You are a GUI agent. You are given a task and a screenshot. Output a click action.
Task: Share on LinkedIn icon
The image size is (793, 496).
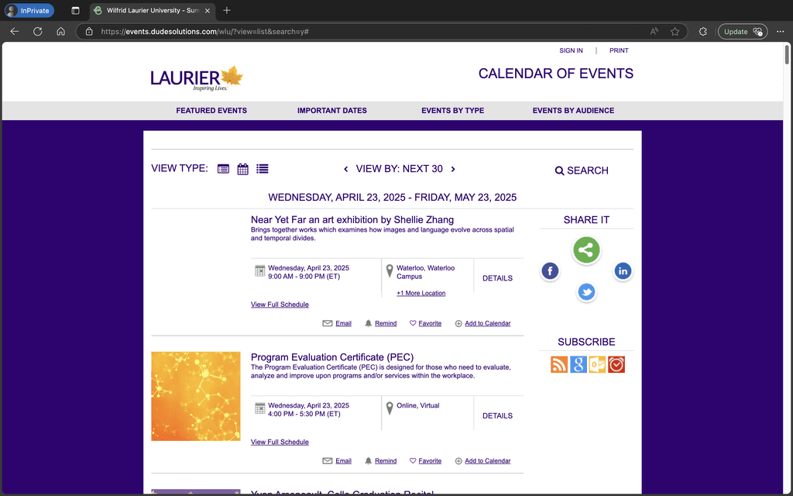623,270
